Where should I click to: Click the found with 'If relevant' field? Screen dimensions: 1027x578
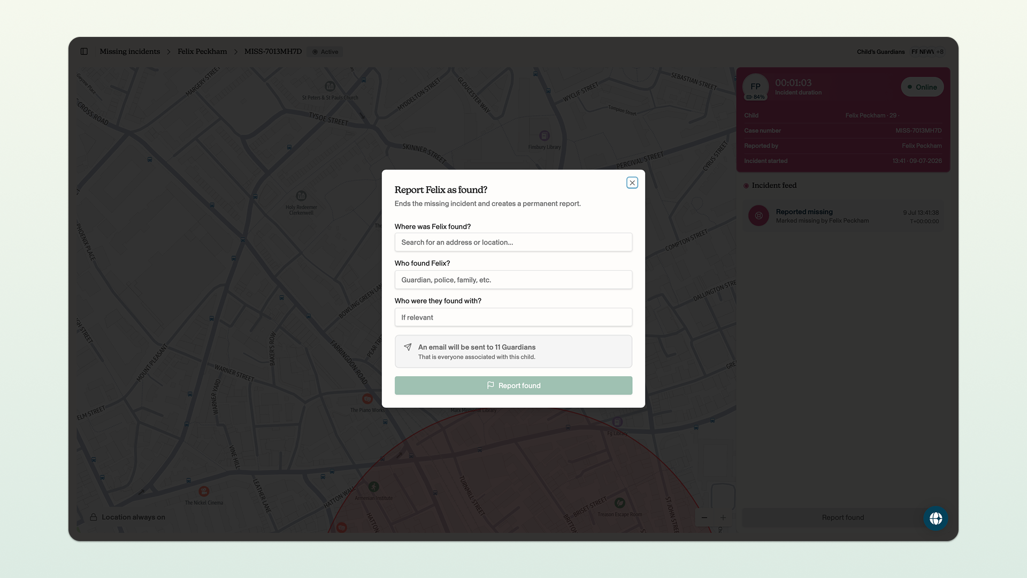513,317
